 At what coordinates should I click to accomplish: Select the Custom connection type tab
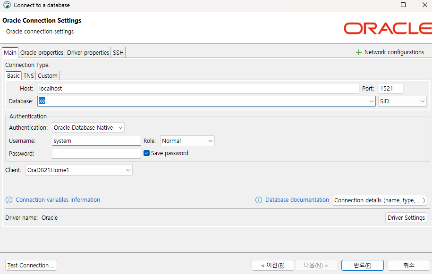[x=48, y=75]
